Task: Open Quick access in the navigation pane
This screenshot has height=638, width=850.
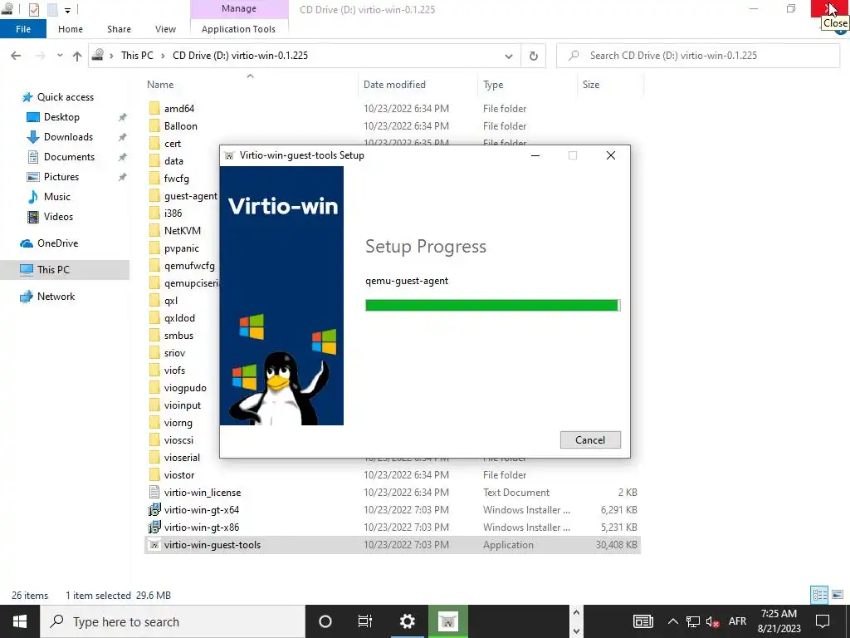Action: 65,97
